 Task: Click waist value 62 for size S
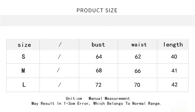[138, 57]
